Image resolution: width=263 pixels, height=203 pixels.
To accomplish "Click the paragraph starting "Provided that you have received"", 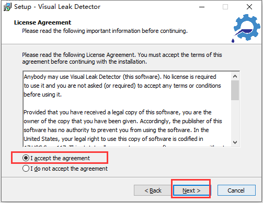I will (x=123, y=125).
